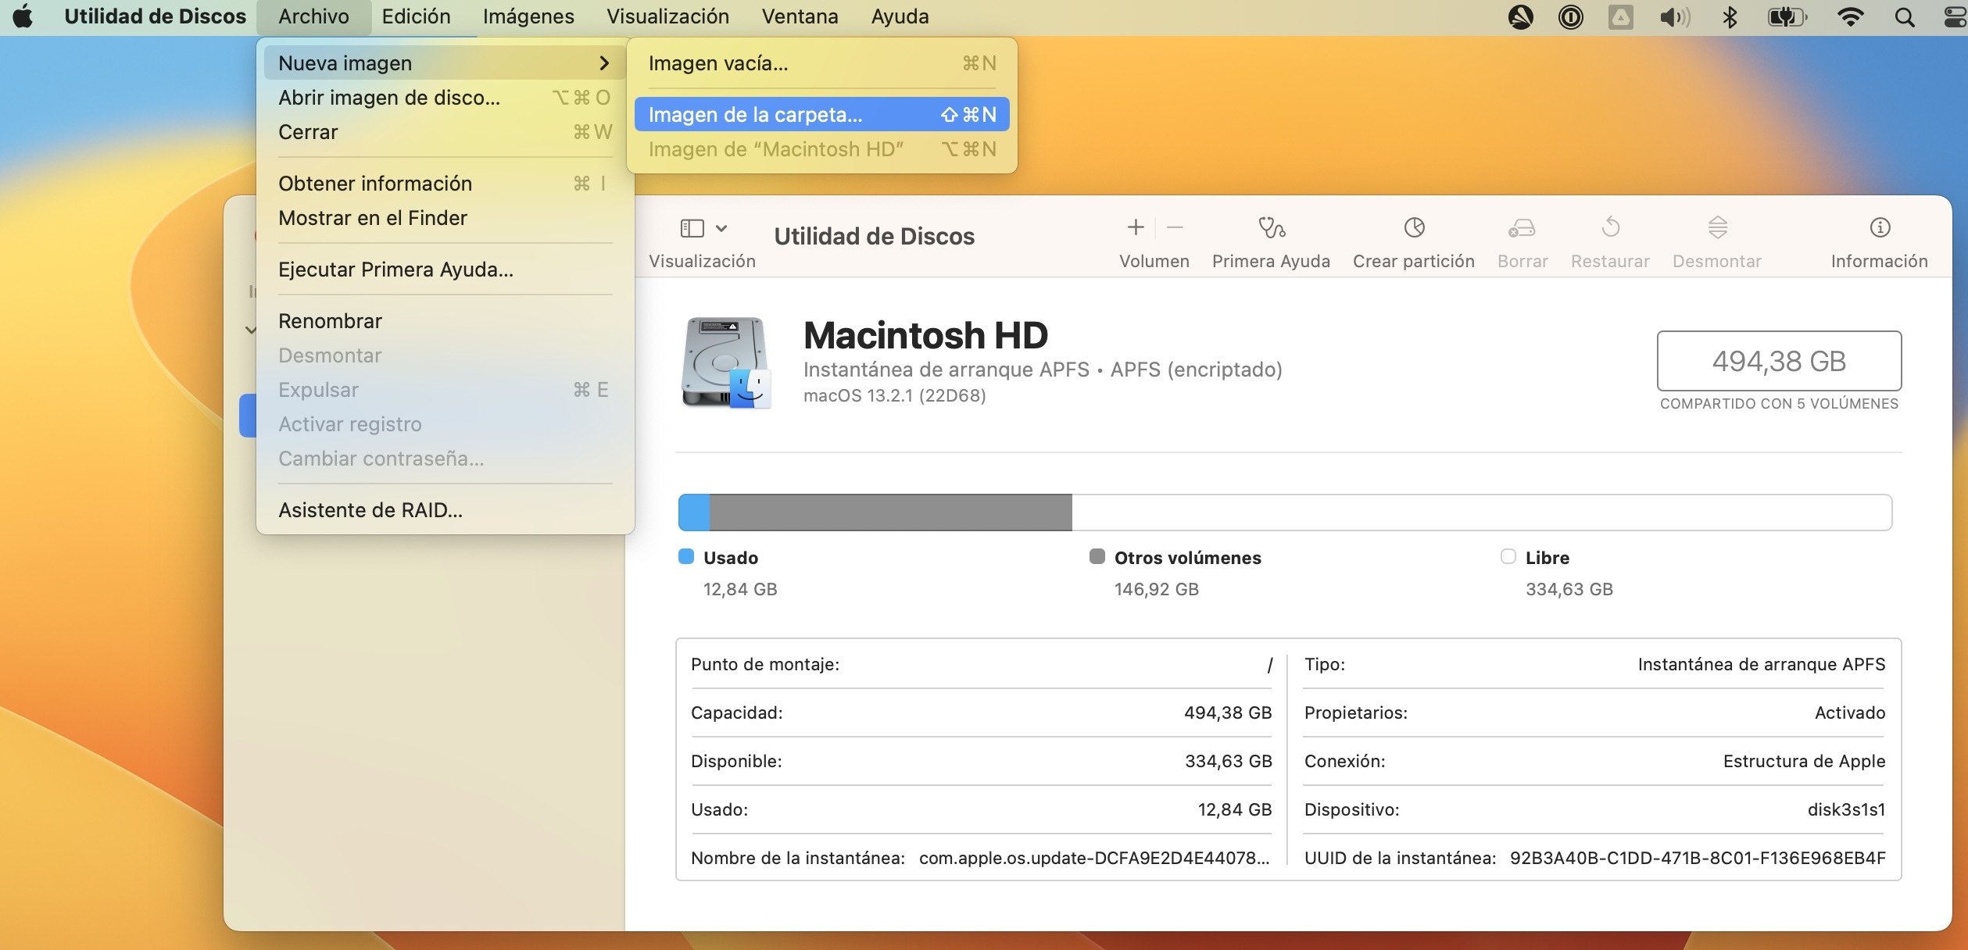Click the UUID de la instantánea value
1968x950 pixels.
pyautogui.click(x=1698, y=858)
